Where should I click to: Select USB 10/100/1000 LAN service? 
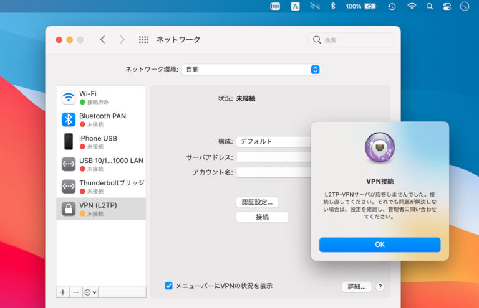point(100,164)
